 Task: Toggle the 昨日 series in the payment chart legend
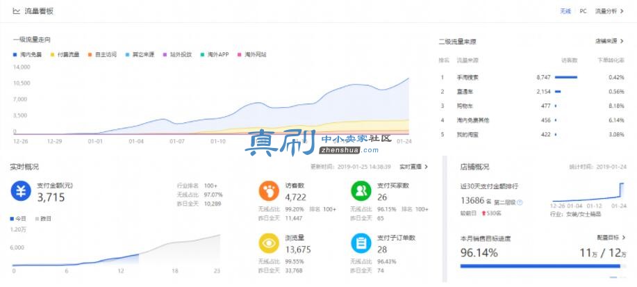point(43,219)
